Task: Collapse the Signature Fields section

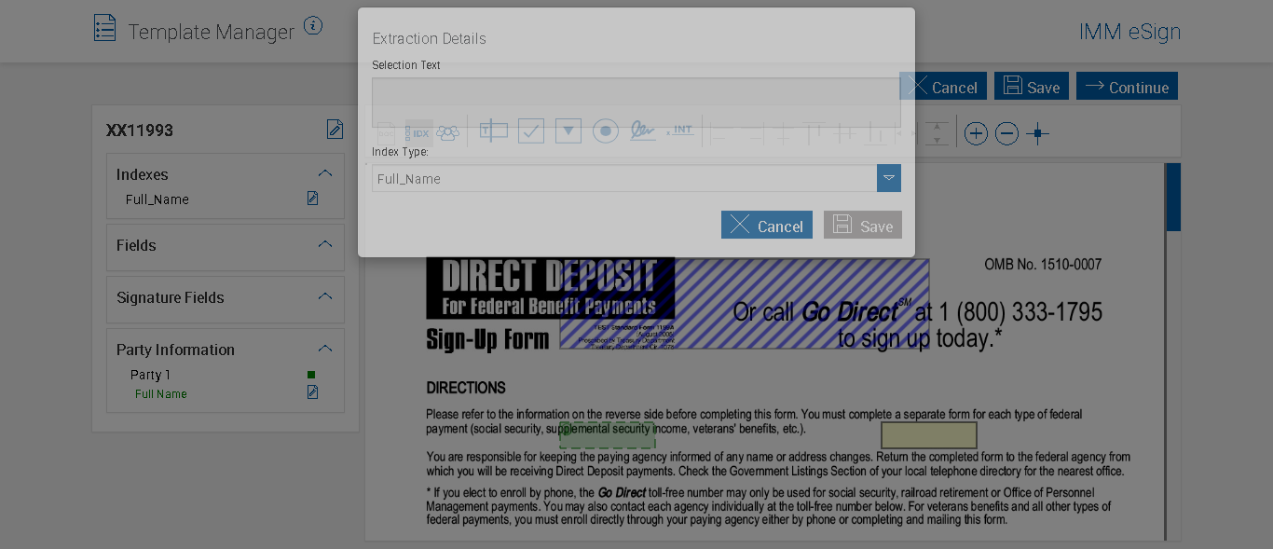Action: tap(325, 296)
